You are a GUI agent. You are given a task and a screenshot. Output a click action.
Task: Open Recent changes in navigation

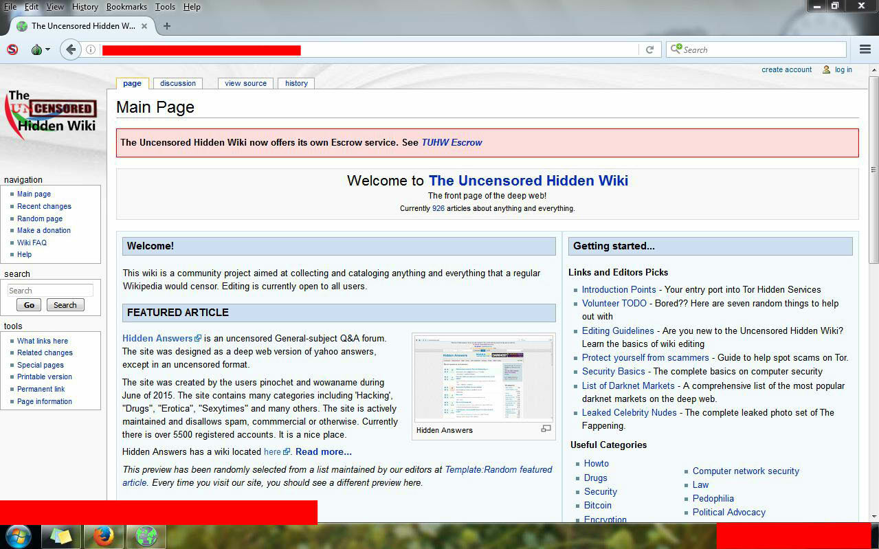point(44,206)
